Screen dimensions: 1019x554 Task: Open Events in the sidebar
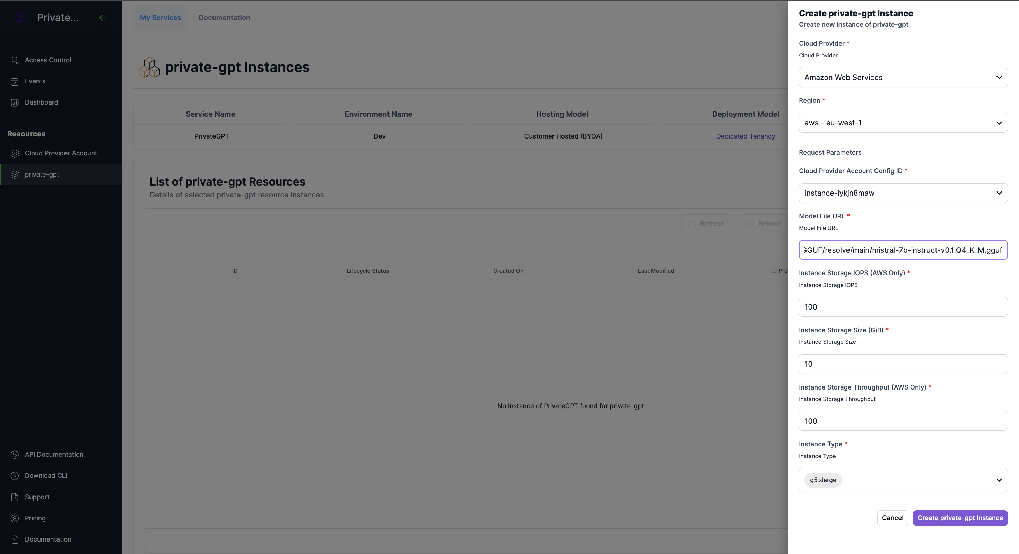[x=61, y=81]
